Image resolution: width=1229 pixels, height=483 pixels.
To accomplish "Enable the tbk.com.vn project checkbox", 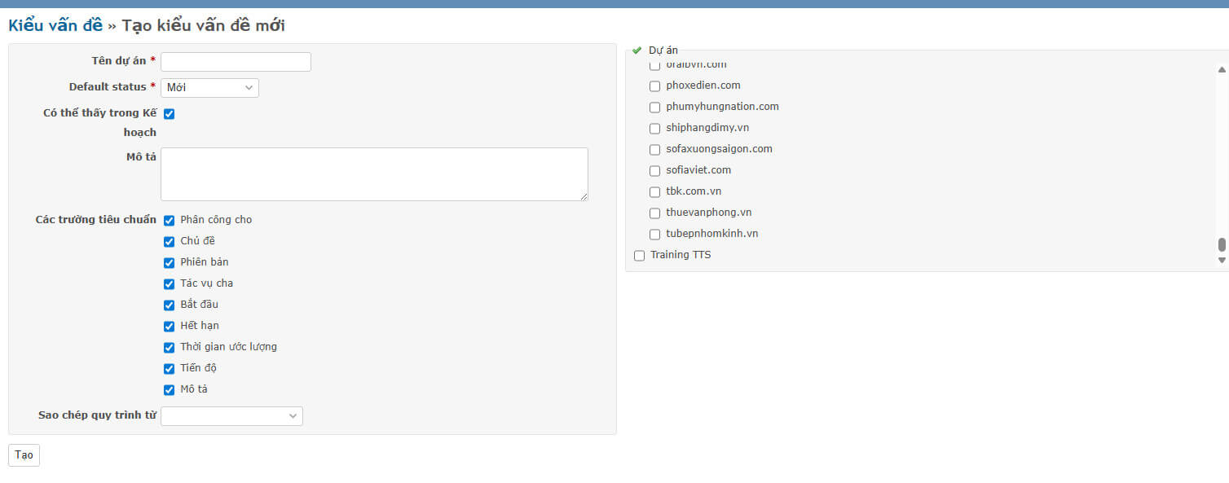I will tap(654, 192).
